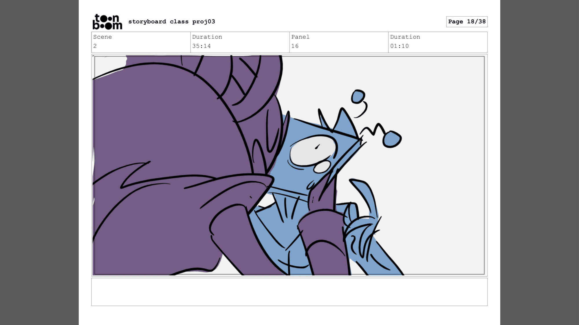579x325 pixels.
Task: Click the 'storyboard class proj03' title text
Action: pyautogui.click(x=172, y=22)
